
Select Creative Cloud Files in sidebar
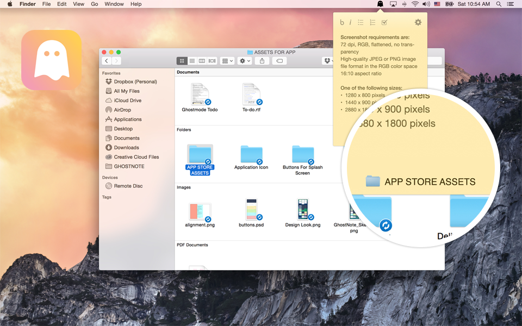[x=136, y=157]
